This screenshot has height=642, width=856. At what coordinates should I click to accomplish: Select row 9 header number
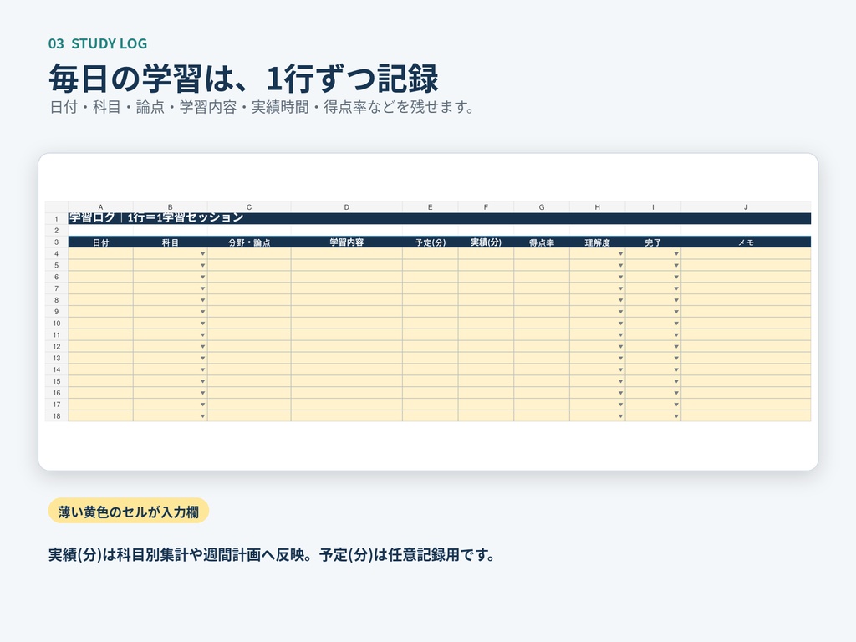tap(56, 312)
